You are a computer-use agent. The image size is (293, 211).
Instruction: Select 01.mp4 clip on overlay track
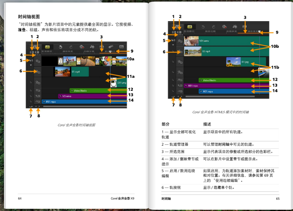tap(71, 72)
